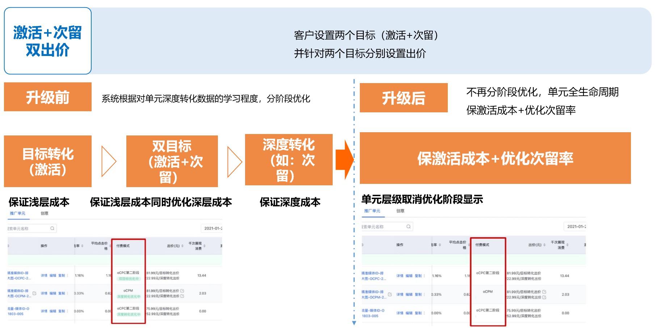Screen dimensions: 661x328
Task: Open more-actions dots for OCPM-2 row, 升级前 table
Action: click(x=68, y=293)
